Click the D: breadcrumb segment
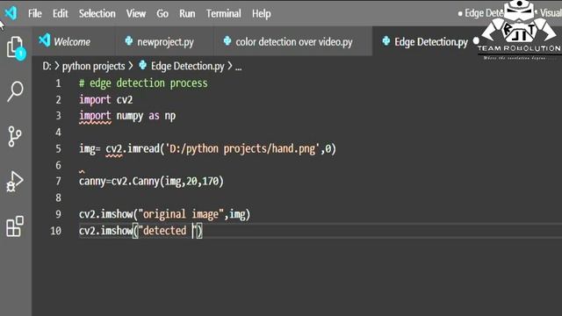The height and width of the screenshot is (316, 562). point(47,67)
